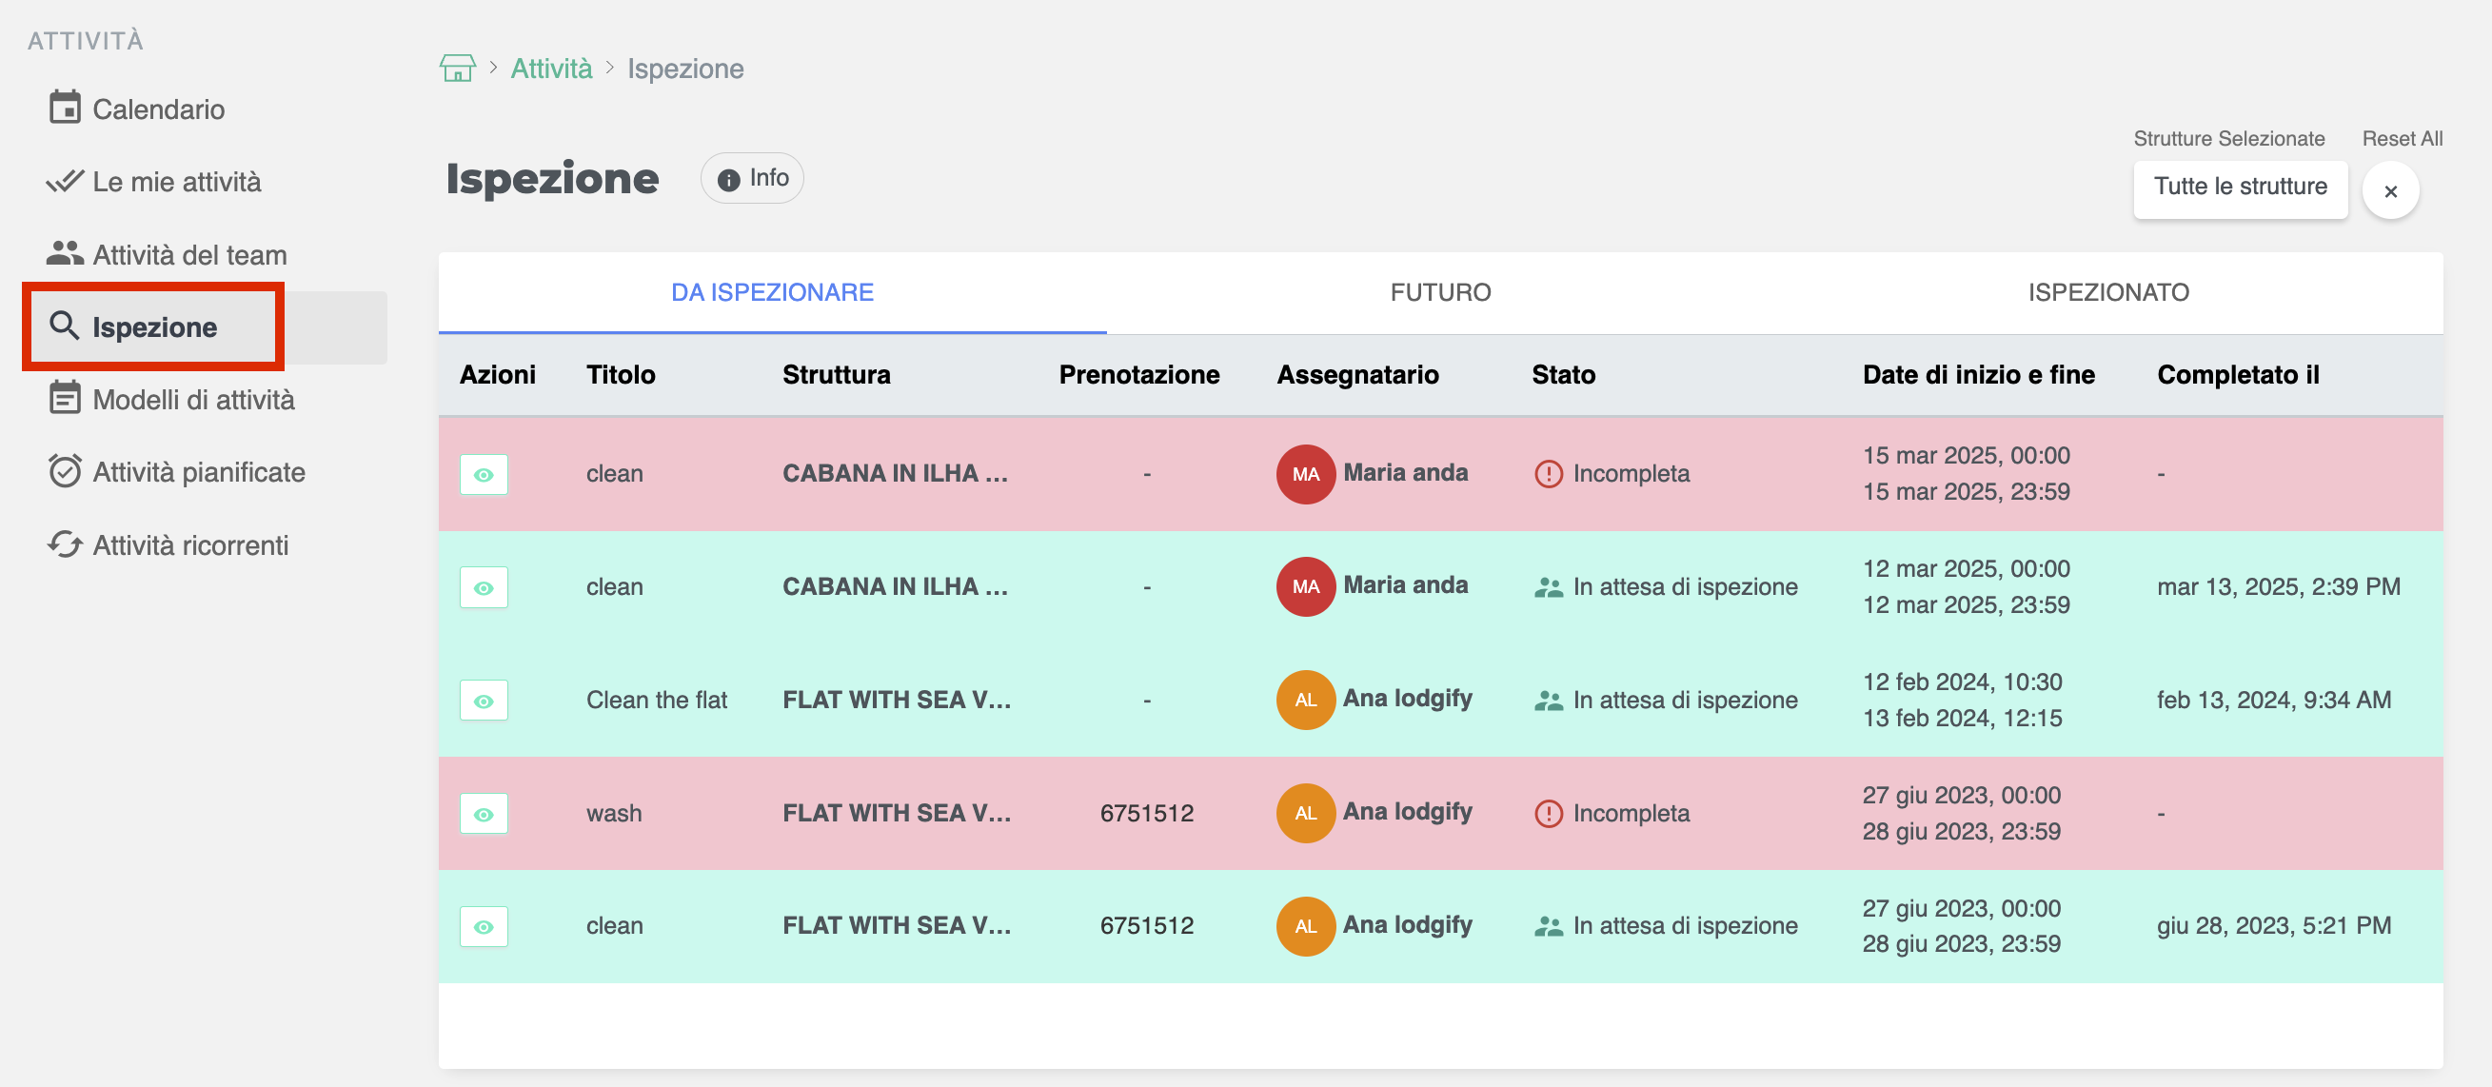The height and width of the screenshot is (1087, 2492).
Task: View the first clean task for Maria anda
Action: coord(484,475)
